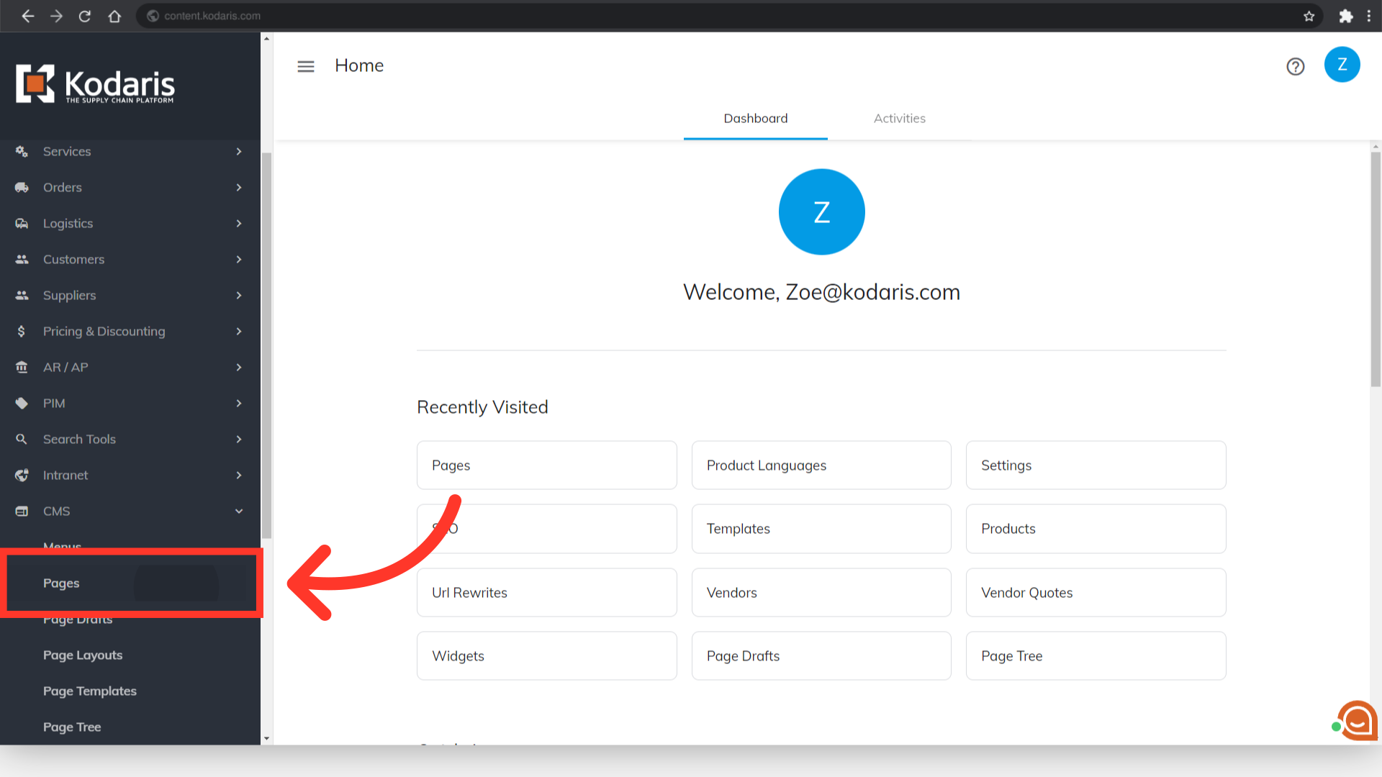Click the Pricing & Discounting dollar icon

click(22, 331)
